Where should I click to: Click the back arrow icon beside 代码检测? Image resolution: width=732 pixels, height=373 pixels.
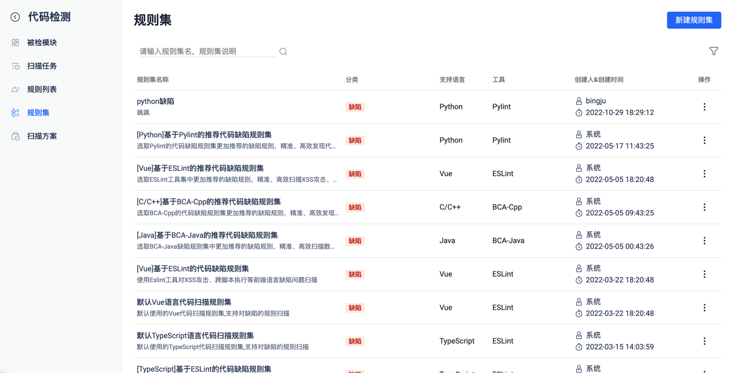point(15,17)
